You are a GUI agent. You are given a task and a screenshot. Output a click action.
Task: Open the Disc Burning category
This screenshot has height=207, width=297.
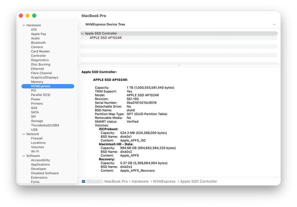click(x=41, y=64)
